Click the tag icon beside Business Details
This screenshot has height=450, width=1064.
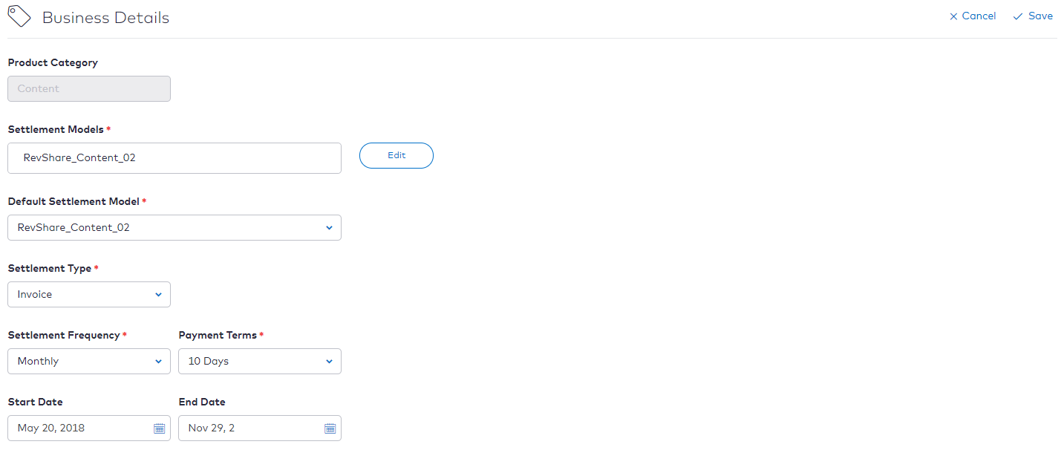pos(19,16)
